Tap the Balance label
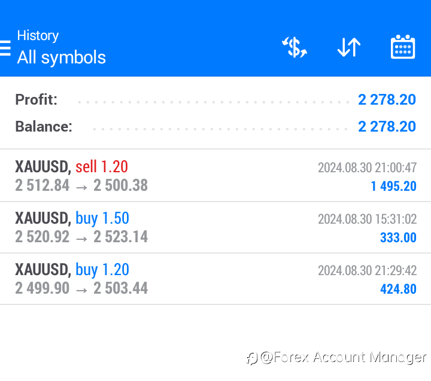The width and height of the screenshot is (431, 381). click(x=43, y=127)
